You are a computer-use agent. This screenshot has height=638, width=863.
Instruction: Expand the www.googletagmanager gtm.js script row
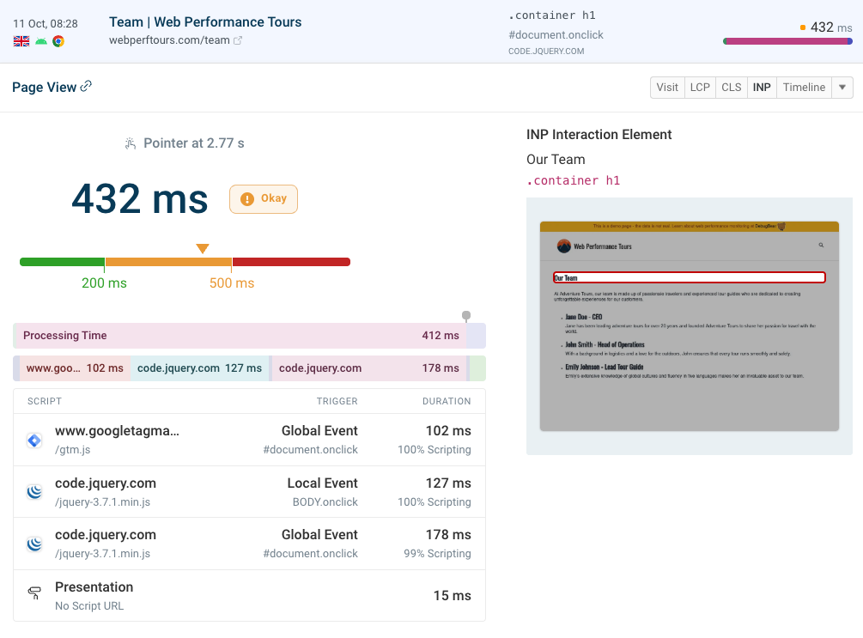pyautogui.click(x=249, y=440)
